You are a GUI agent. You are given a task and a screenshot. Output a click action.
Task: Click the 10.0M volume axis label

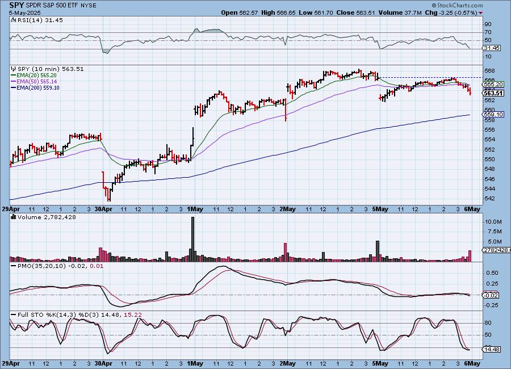(493, 221)
